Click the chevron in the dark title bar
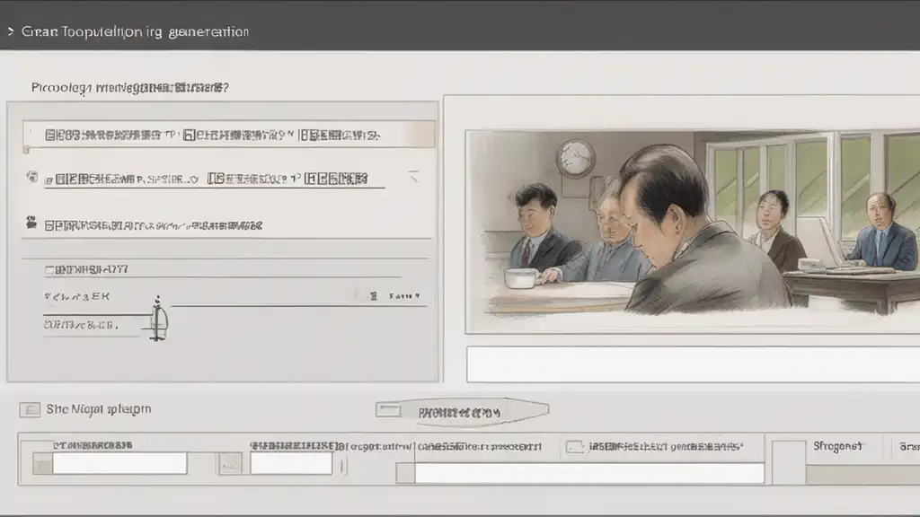 click(10, 31)
